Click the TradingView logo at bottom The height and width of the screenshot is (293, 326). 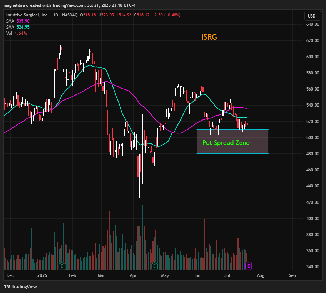20,287
